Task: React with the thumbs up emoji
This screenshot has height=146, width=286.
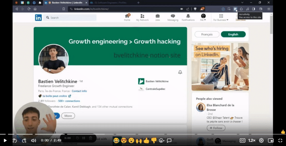Action: 146,140
